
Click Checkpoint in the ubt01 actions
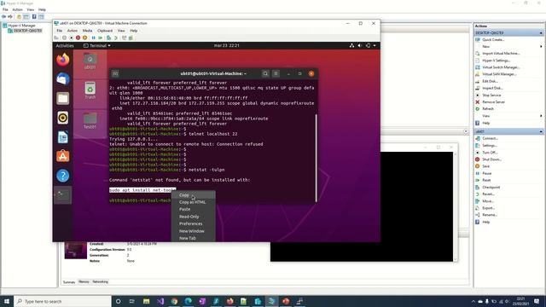tap(491, 188)
